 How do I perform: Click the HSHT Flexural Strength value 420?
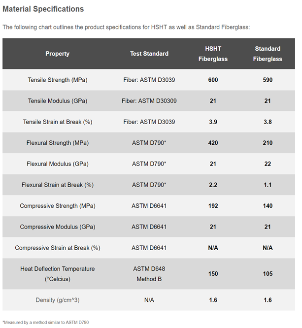pos(213,143)
